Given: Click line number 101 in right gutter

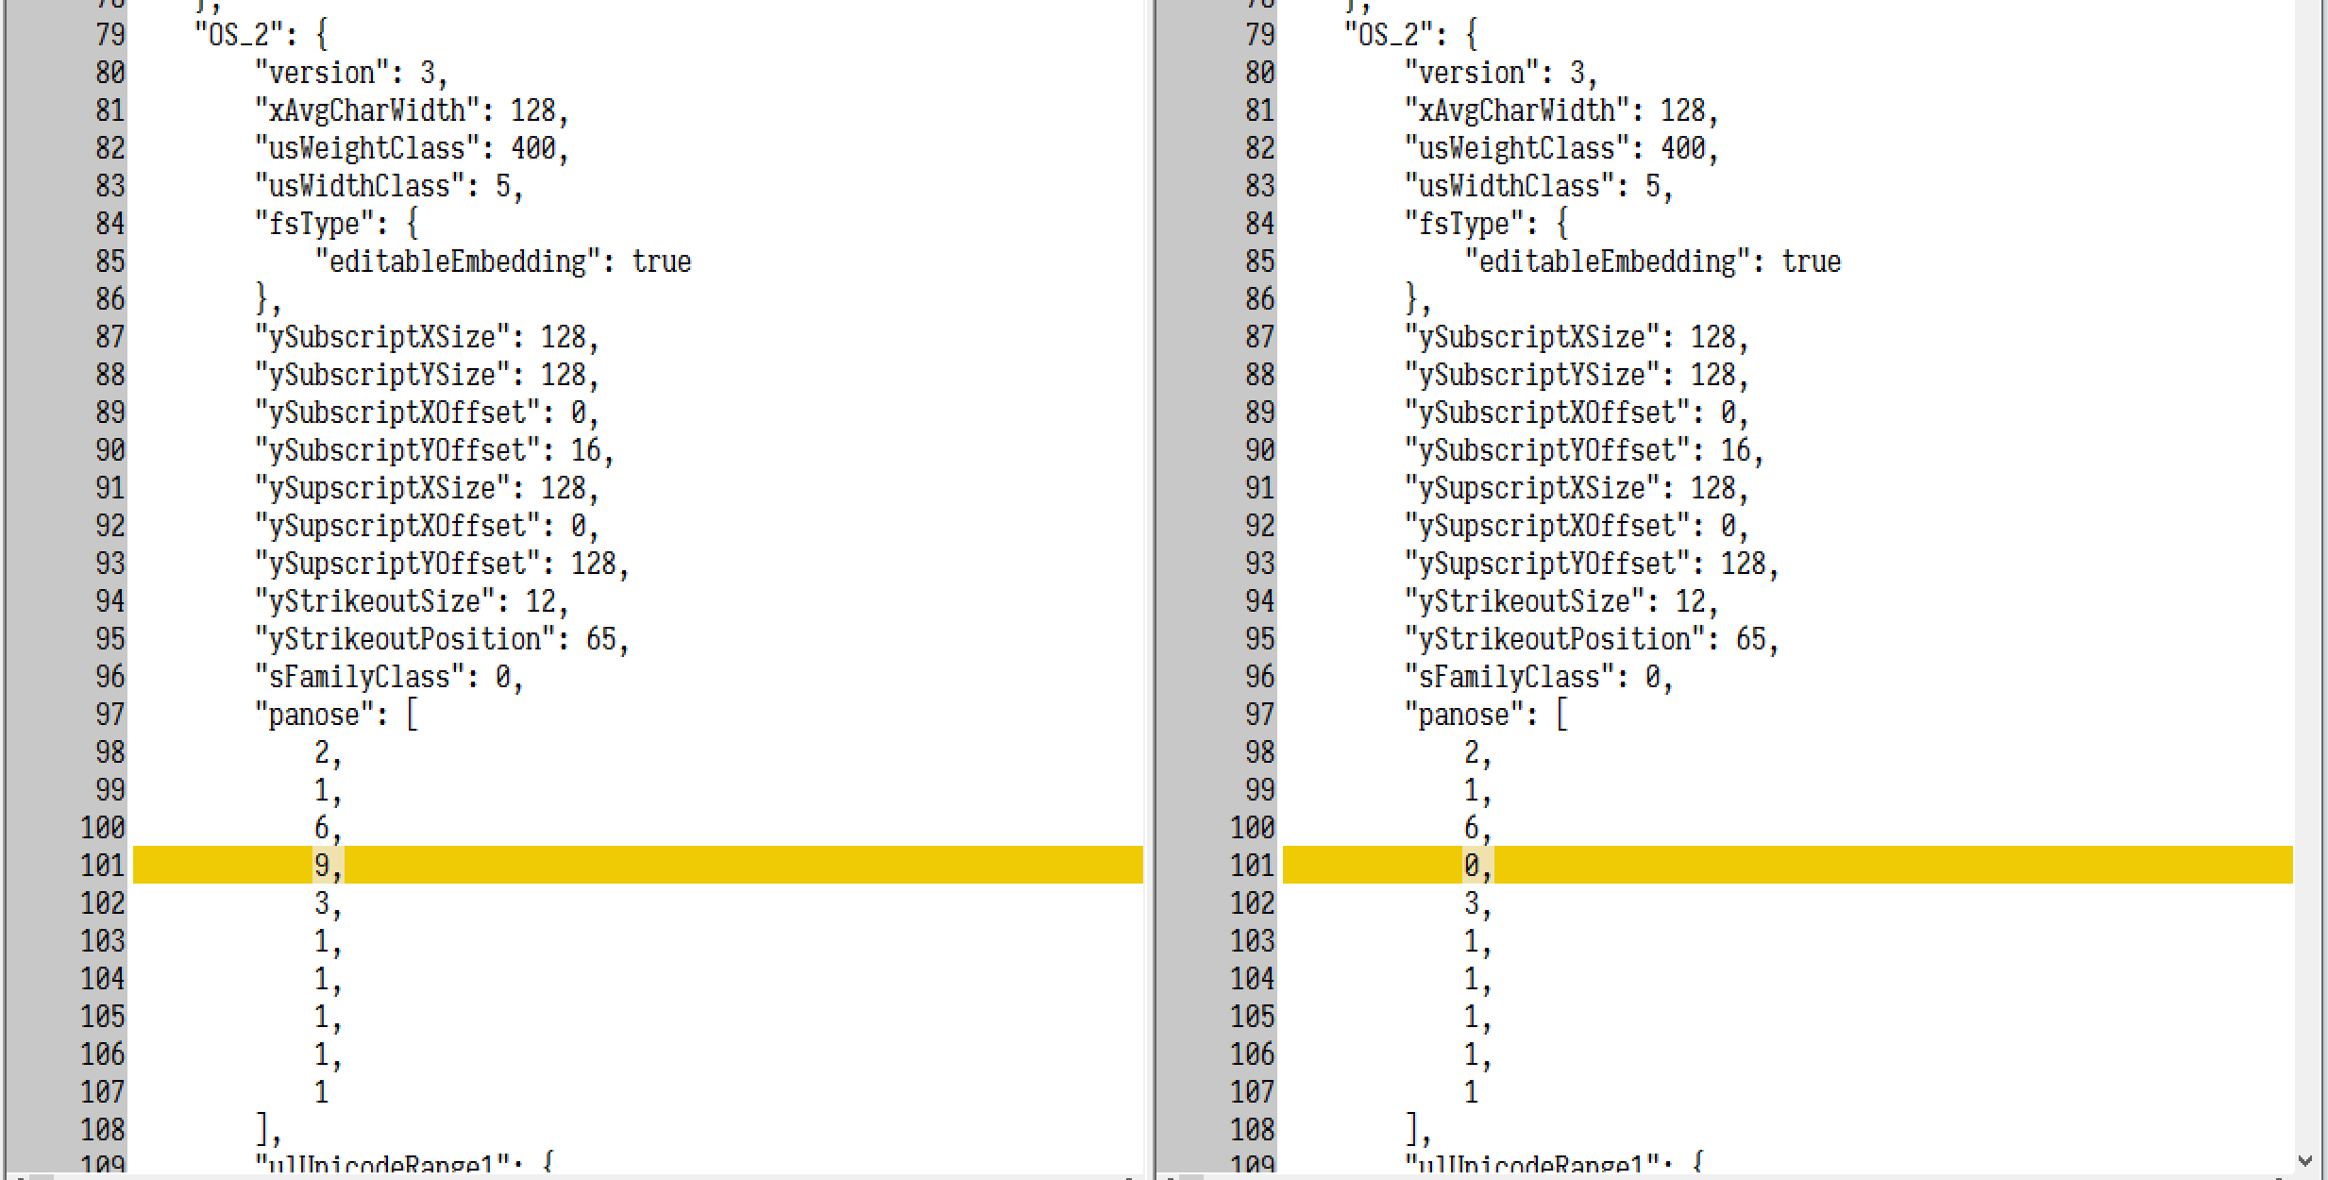Looking at the screenshot, I should [1252, 865].
